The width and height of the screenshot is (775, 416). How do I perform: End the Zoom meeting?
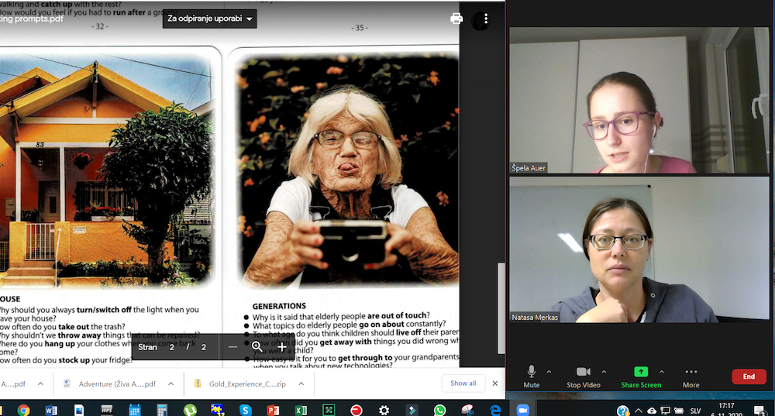click(x=749, y=376)
